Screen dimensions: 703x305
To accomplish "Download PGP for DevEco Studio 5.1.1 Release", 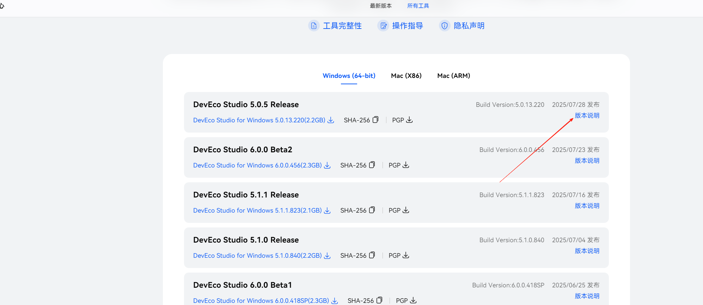I will [406, 210].
